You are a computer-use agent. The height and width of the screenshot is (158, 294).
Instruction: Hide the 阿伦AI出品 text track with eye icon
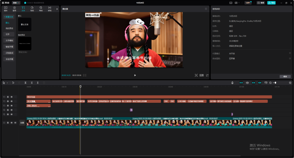coord(11,97)
